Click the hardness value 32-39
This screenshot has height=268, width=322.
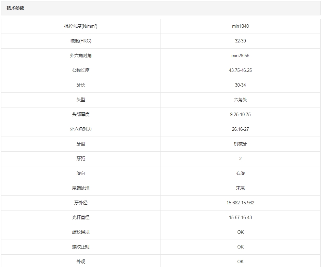pos(240,41)
